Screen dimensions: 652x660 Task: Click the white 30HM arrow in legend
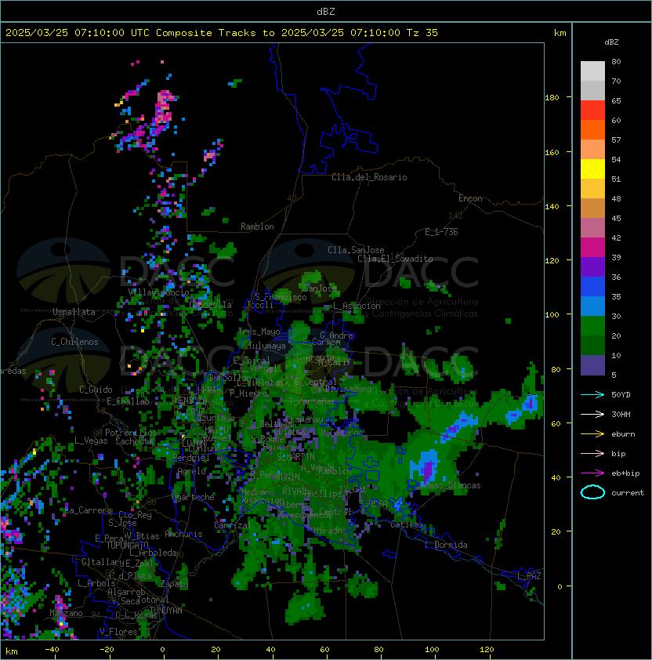[x=592, y=414]
